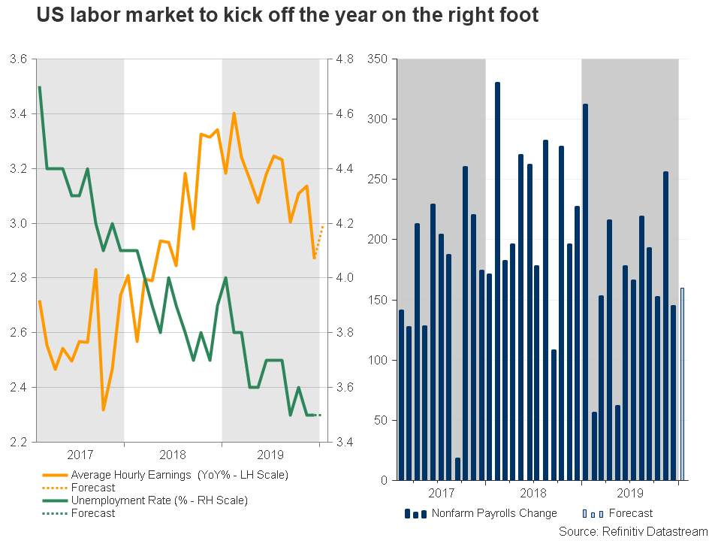Open the Source: Refinitiv Datastream credit text
This screenshot has width=721, height=541.
pyautogui.click(x=633, y=532)
